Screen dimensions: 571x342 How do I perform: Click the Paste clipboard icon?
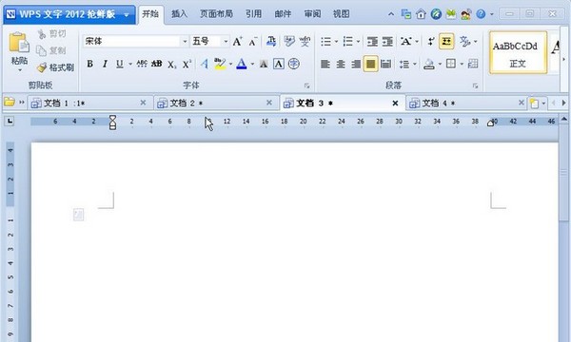pyautogui.click(x=19, y=43)
